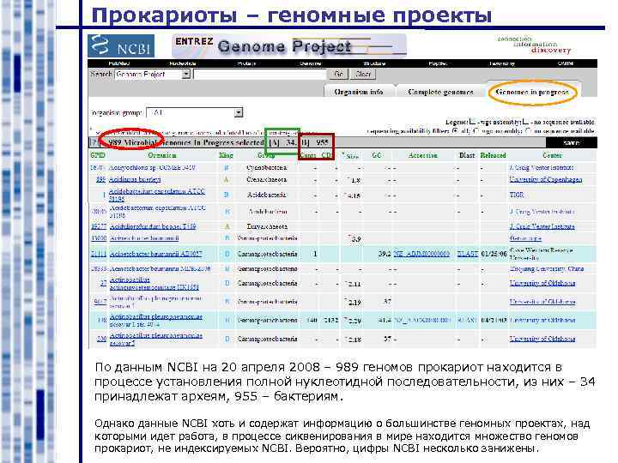Click the 'Crenarchaeota' group cell
This screenshot has width=618, height=463.
[x=266, y=179]
